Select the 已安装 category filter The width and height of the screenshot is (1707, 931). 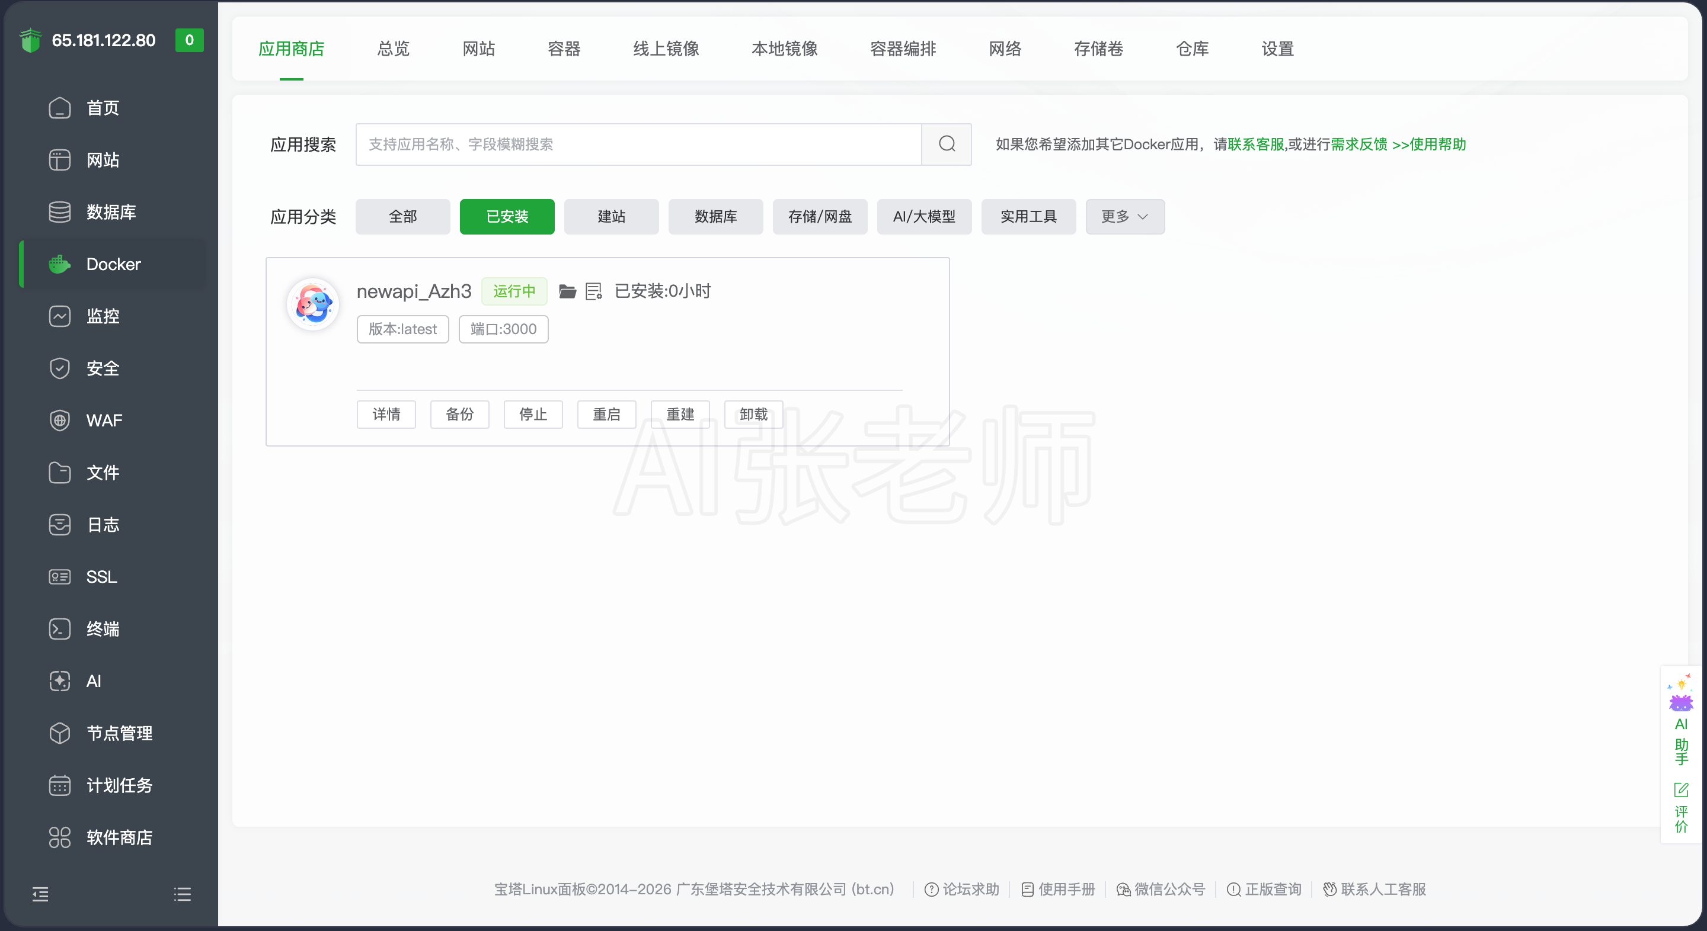[507, 217]
